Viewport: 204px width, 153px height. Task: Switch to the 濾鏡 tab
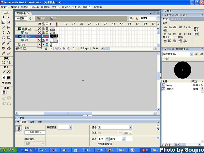point(32,122)
